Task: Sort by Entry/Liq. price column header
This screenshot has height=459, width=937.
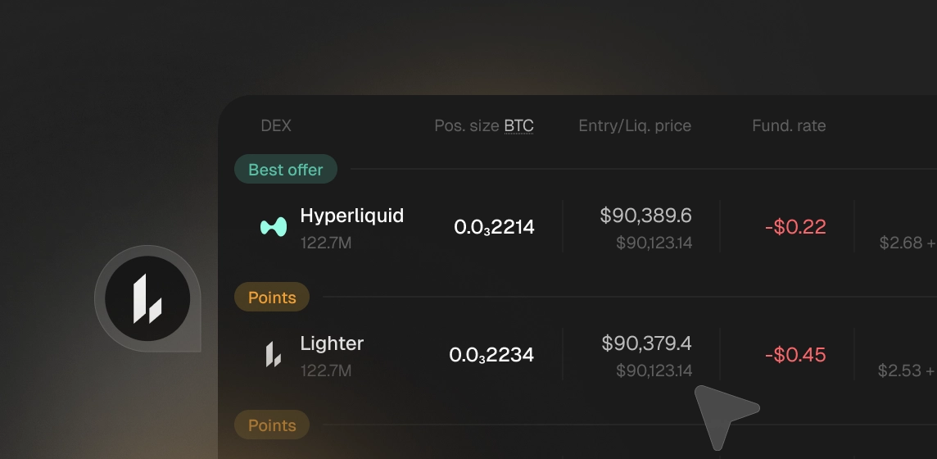Action: tap(635, 126)
